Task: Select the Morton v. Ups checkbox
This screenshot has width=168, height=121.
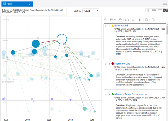Action: click(x=105, y=64)
